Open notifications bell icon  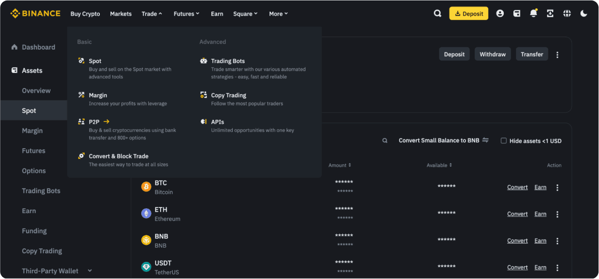[x=534, y=13]
